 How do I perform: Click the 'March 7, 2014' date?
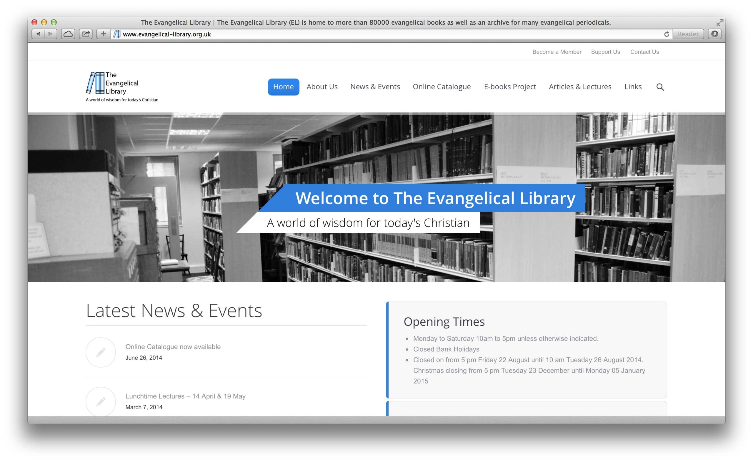point(144,407)
